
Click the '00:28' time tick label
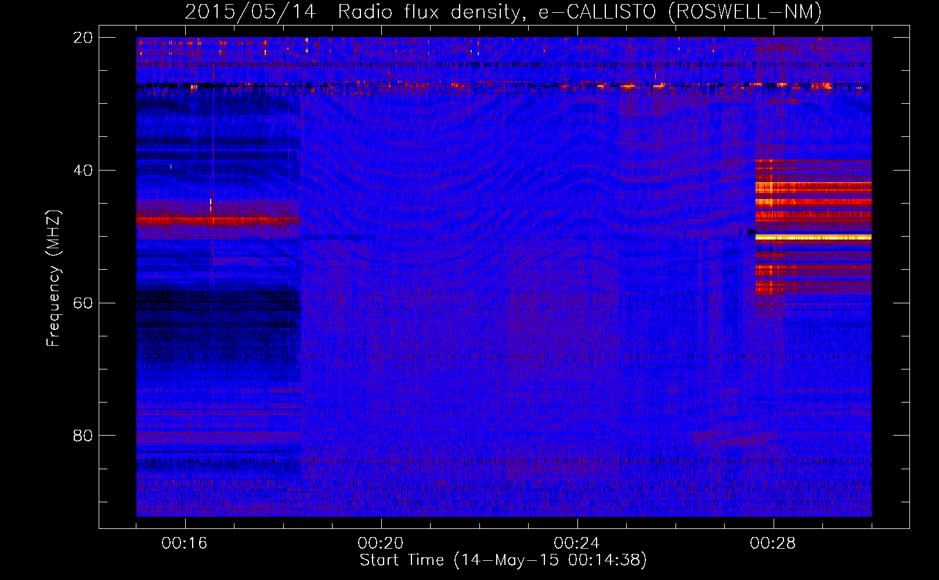pyautogui.click(x=773, y=543)
